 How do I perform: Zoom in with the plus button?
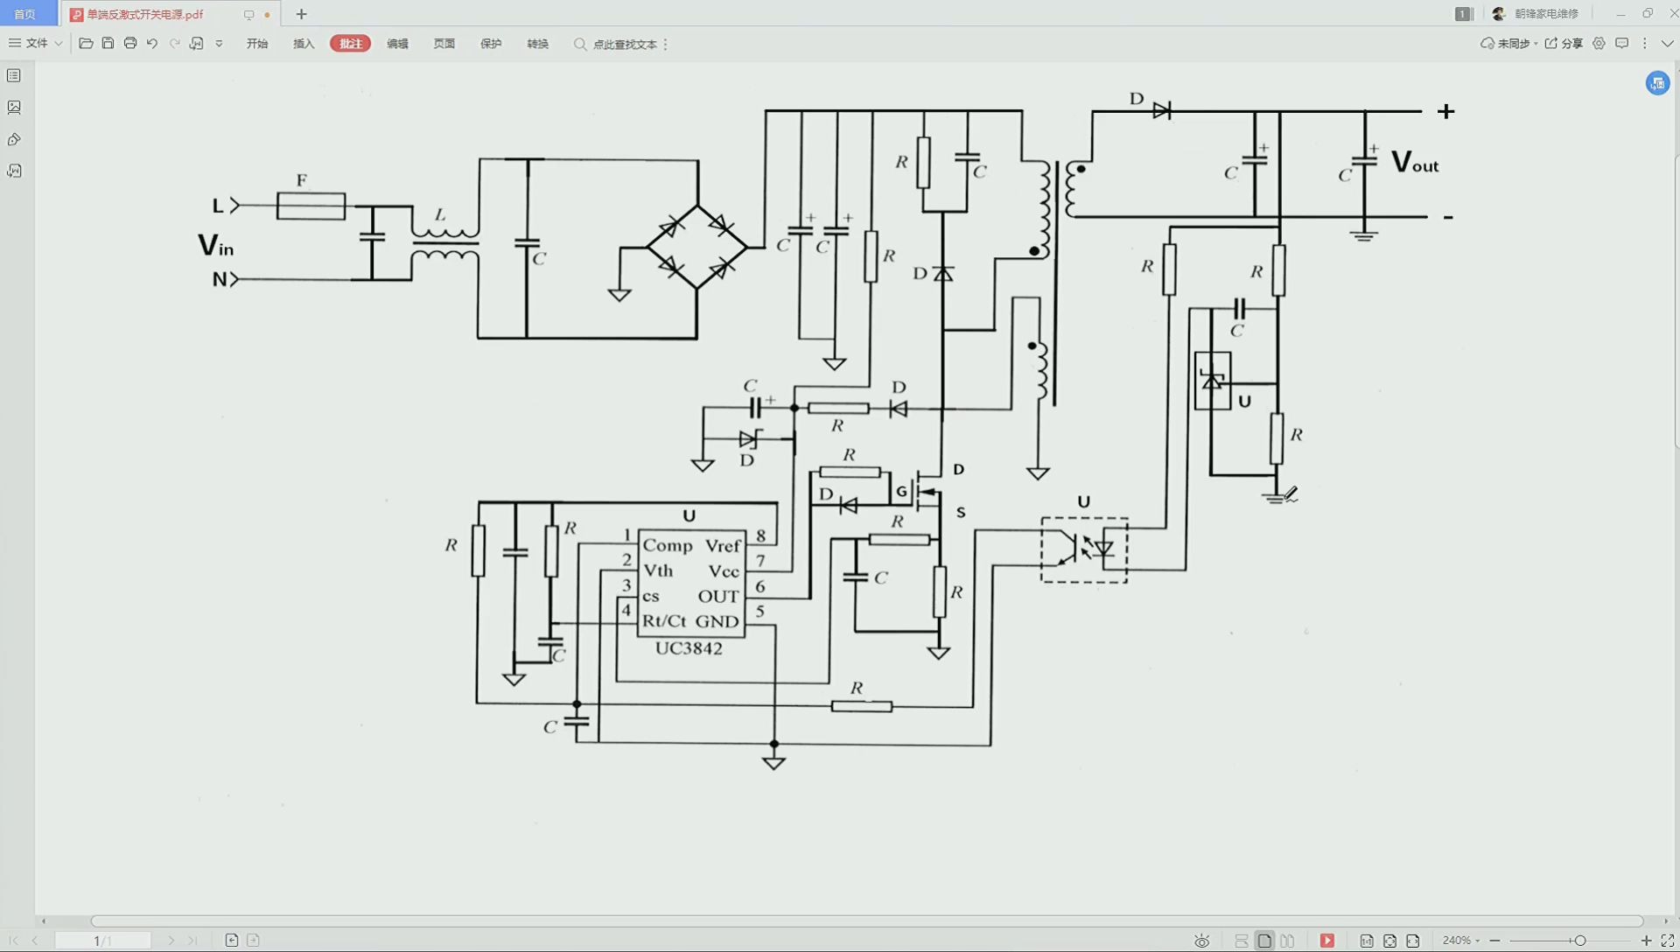click(x=1646, y=941)
